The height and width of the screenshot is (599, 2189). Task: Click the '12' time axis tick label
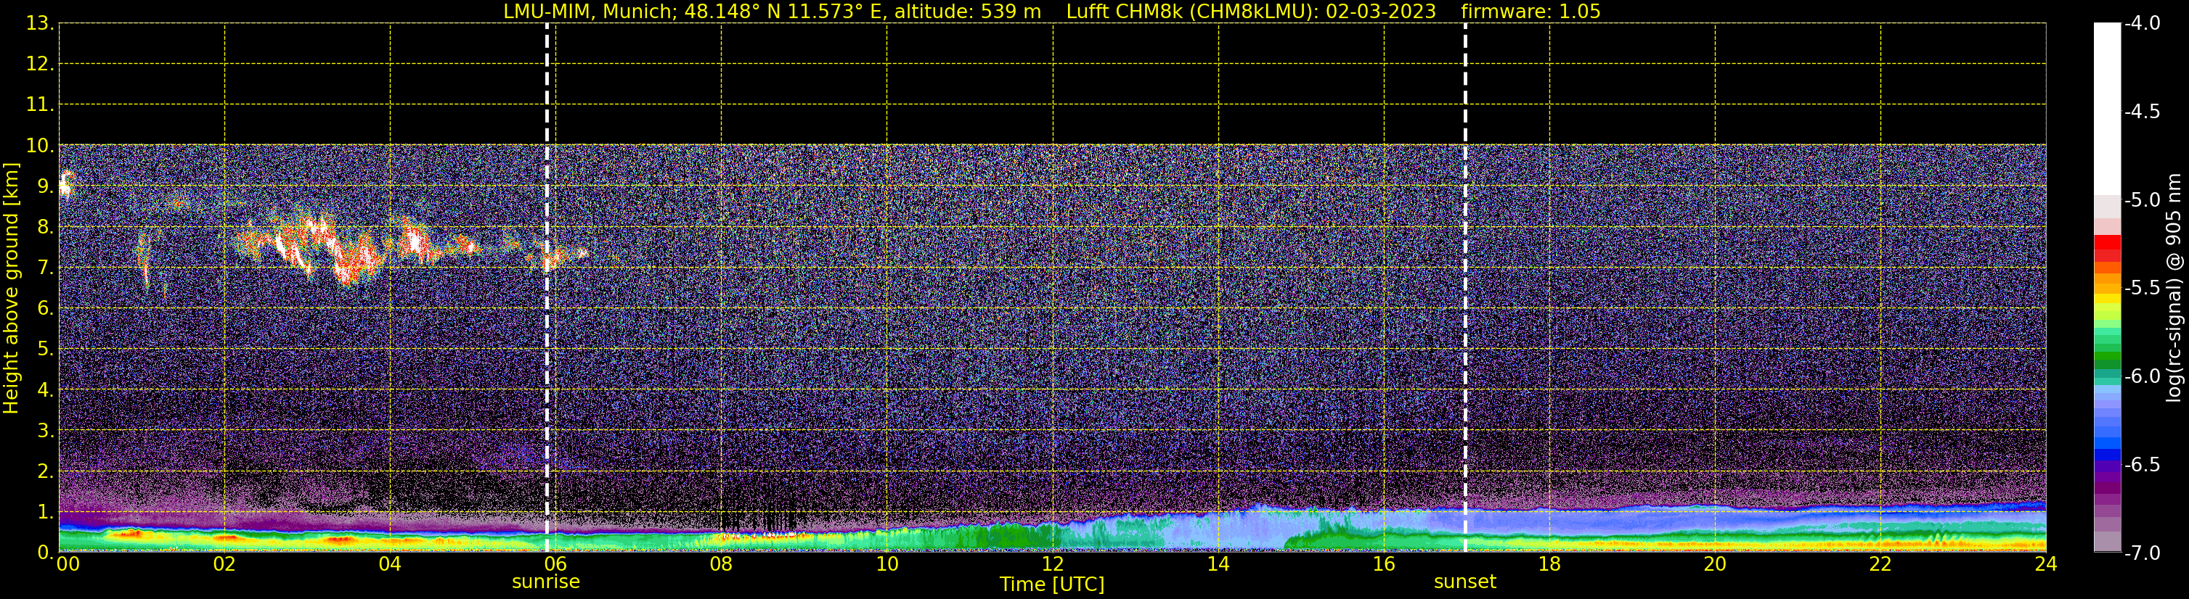1052,564
